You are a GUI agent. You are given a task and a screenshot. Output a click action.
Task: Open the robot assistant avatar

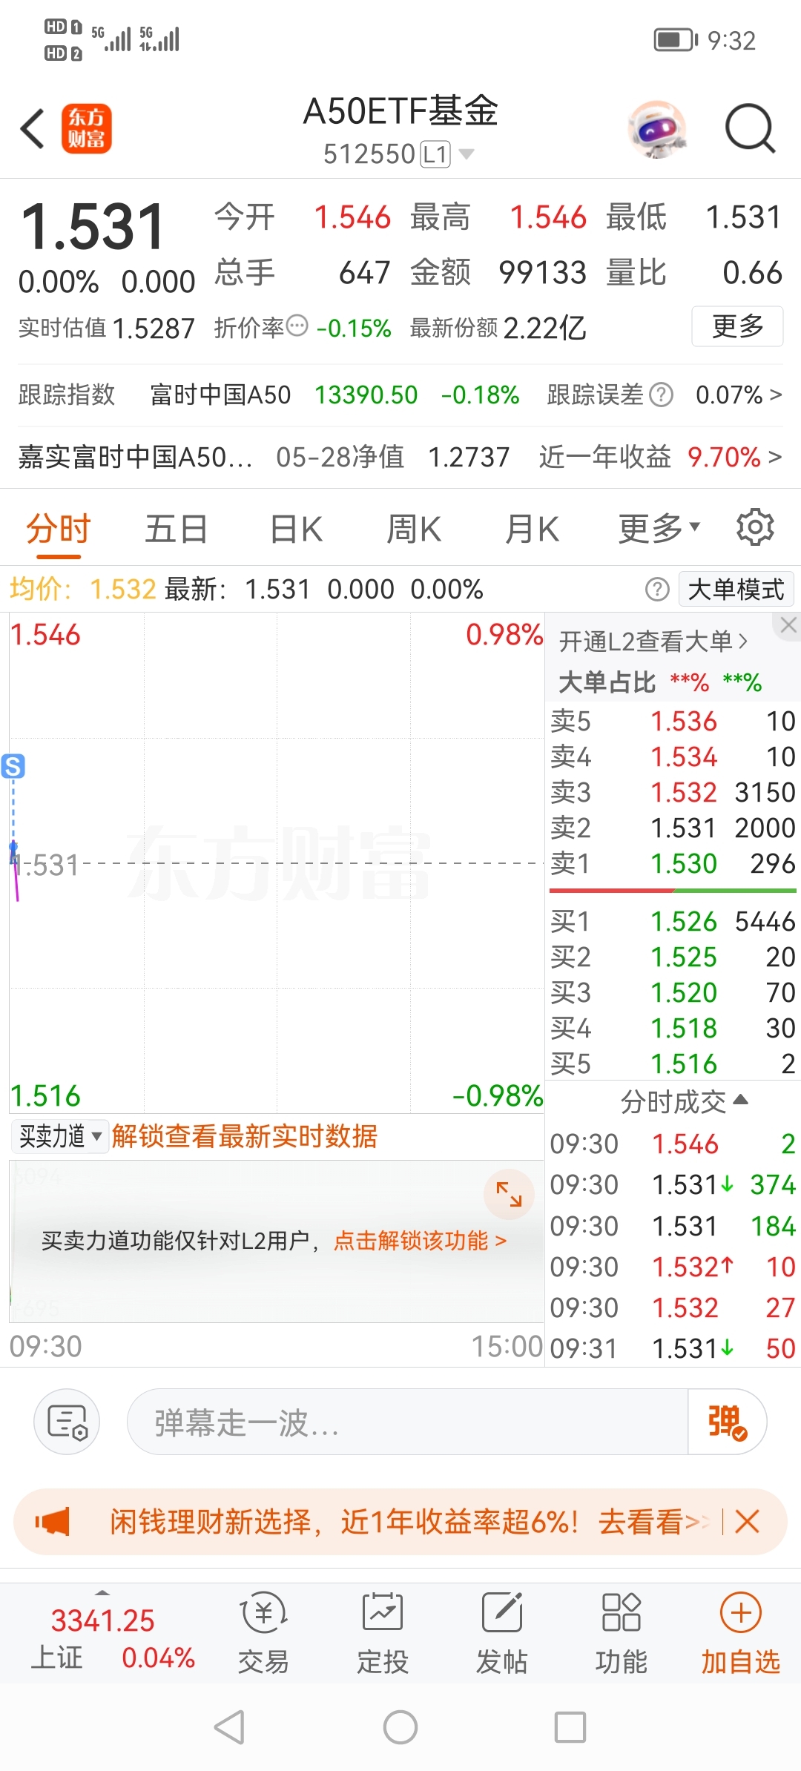tap(656, 129)
